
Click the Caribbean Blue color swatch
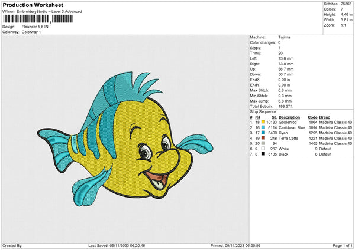(263, 127)
